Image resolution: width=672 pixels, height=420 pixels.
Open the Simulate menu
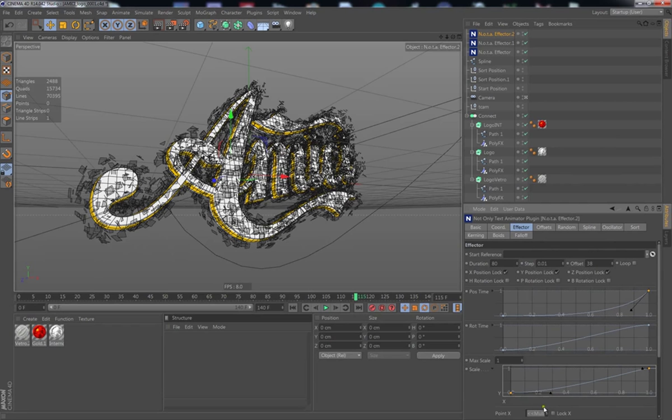(144, 13)
